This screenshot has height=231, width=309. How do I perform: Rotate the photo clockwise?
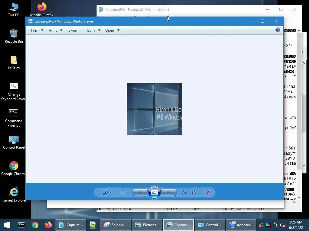(x=194, y=192)
